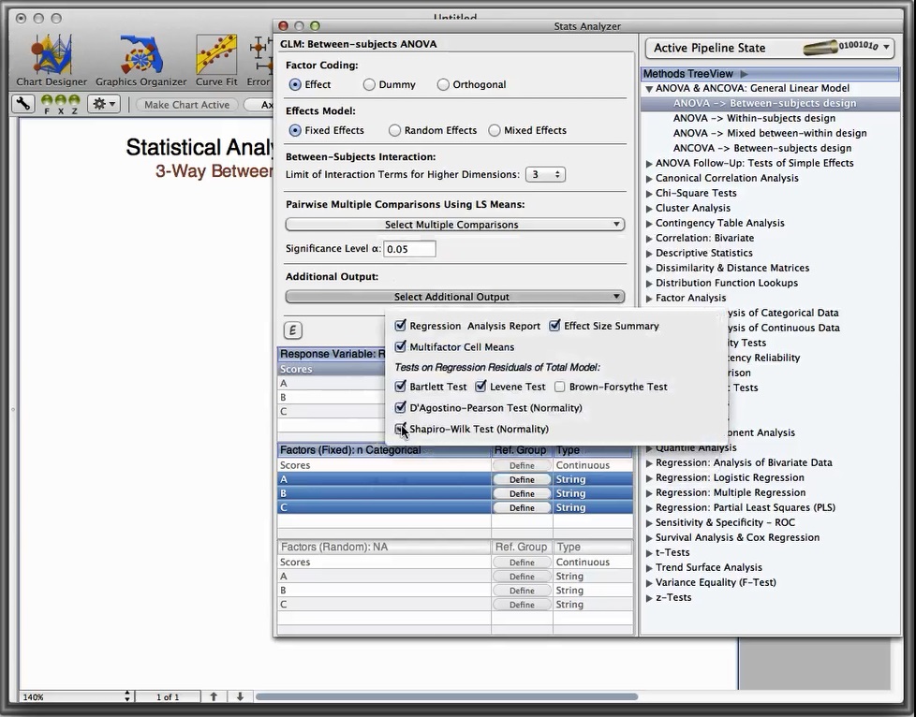Toggle Regression Analysis Report checkbox
The width and height of the screenshot is (916, 717).
(400, 325)
